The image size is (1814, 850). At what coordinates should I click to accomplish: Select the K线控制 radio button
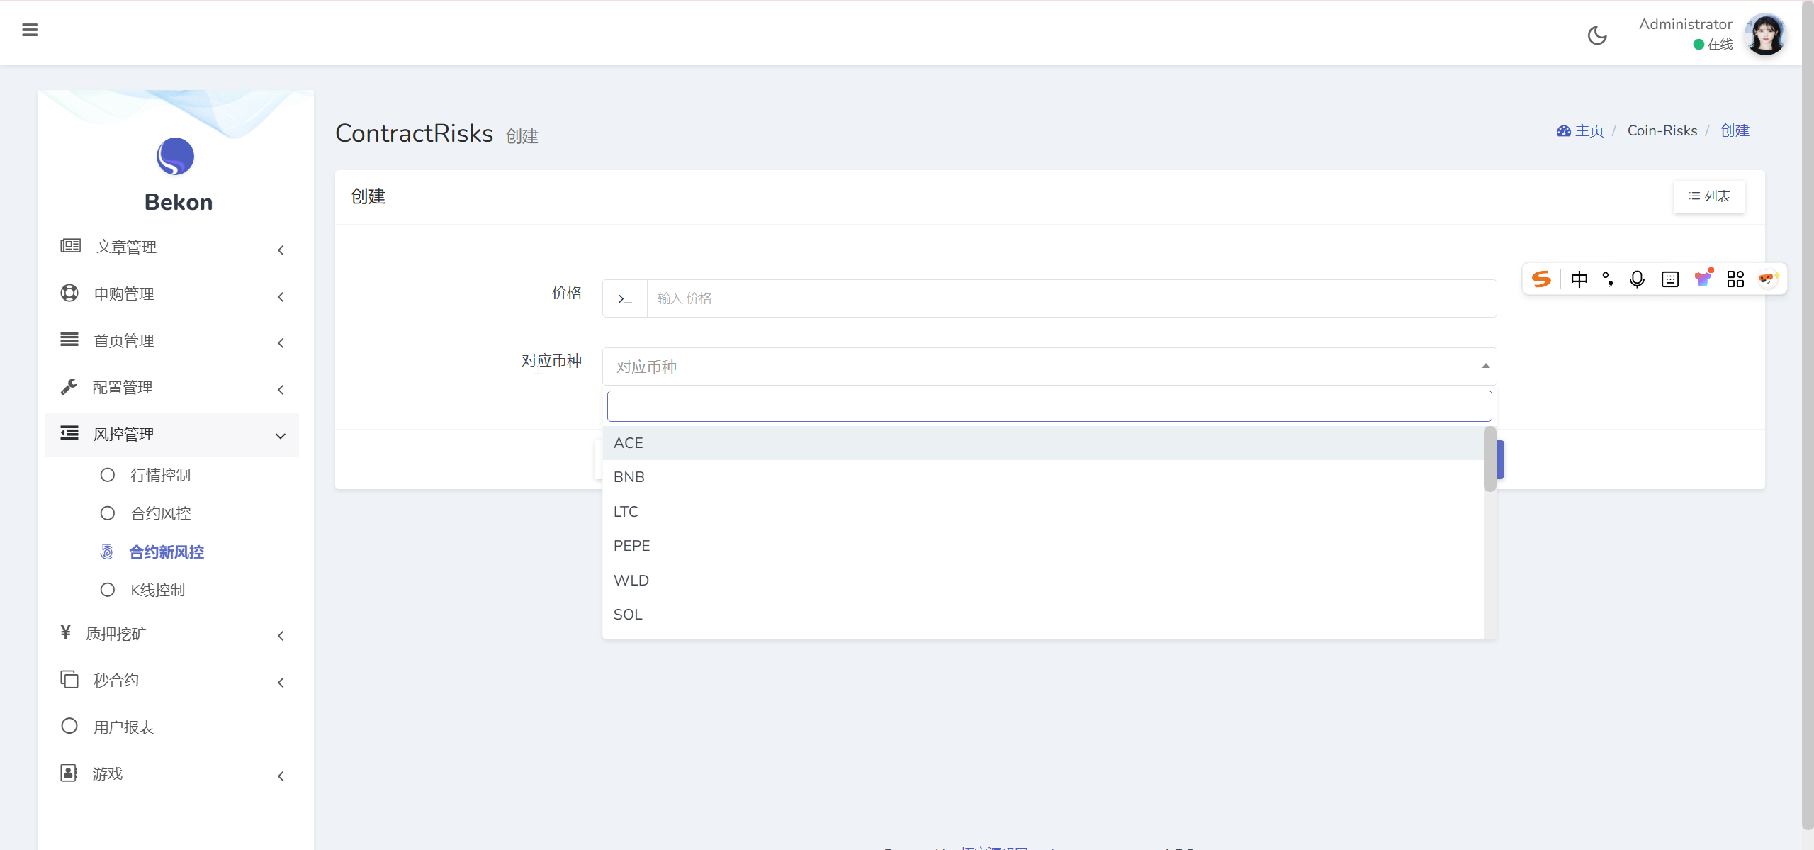(108, 589)
